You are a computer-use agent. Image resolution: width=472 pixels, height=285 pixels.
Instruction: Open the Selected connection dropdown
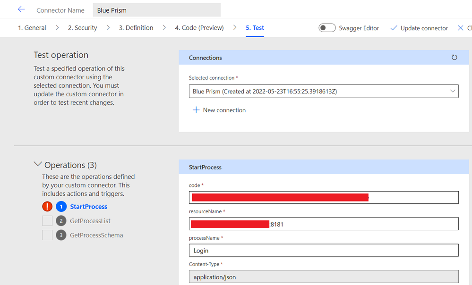[323, 91]
